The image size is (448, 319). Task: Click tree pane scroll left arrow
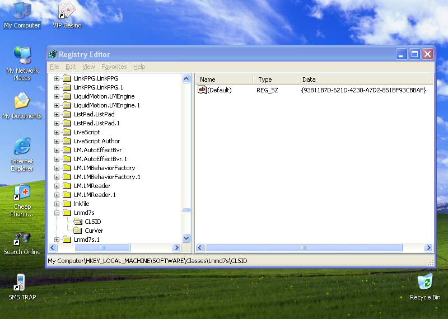pyautogui.click(x=53, y=247)
